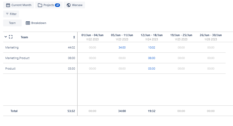This screenshot has height=126, width=233.
Task: Click the calendar icon in Current Month
Action: (8, 5)
